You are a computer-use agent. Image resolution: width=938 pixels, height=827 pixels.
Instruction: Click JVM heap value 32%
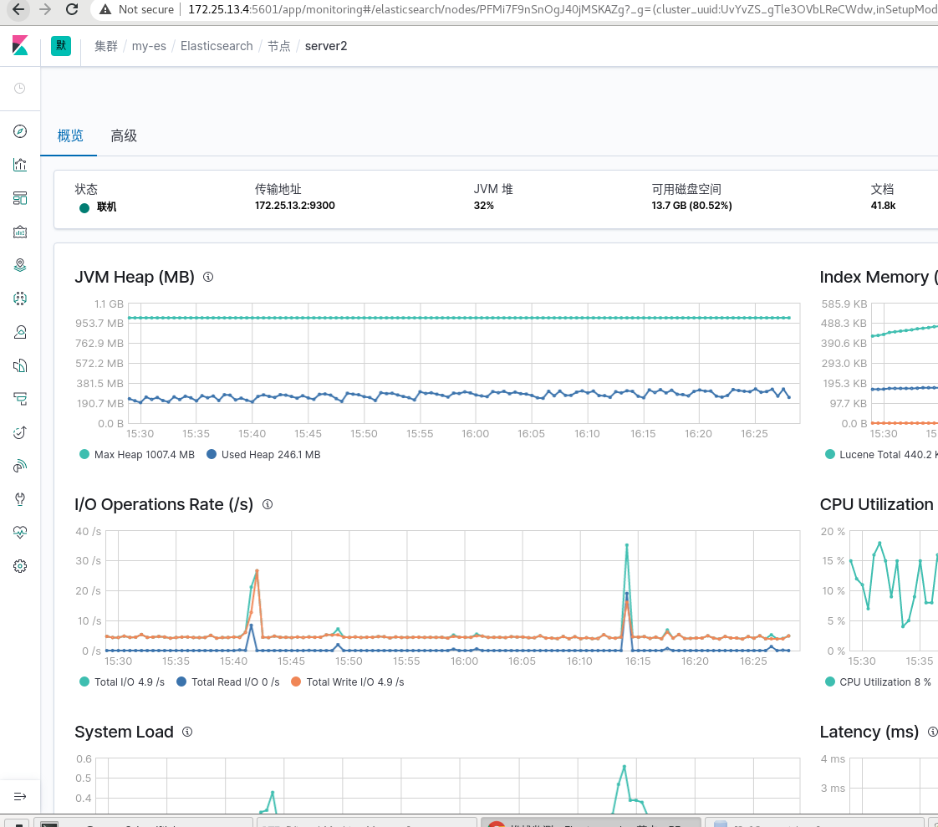click(484, 205)
